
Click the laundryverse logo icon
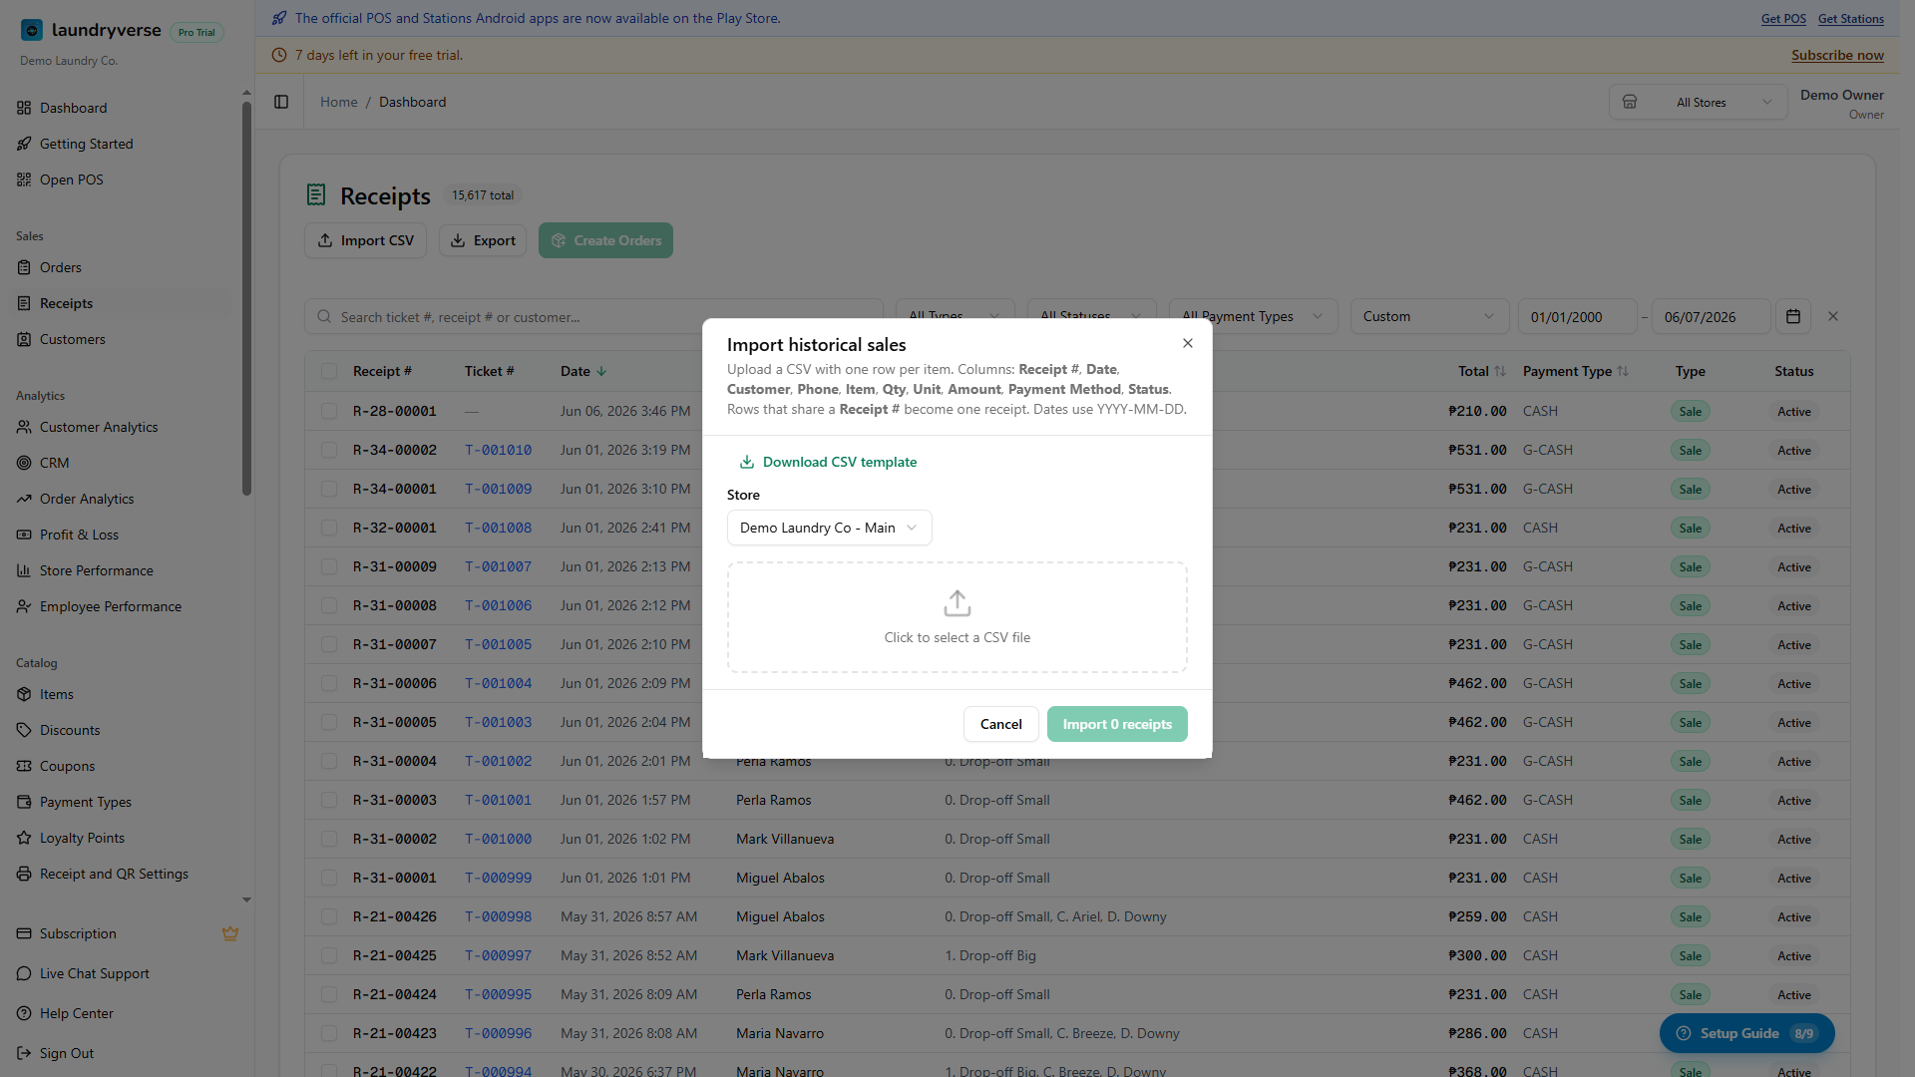click(x=32, y=30)
